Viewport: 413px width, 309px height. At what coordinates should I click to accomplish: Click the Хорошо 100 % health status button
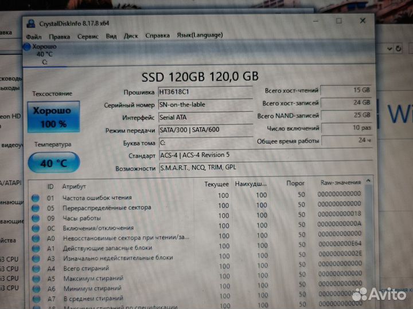pyautogui.click(x=53, y=117)
